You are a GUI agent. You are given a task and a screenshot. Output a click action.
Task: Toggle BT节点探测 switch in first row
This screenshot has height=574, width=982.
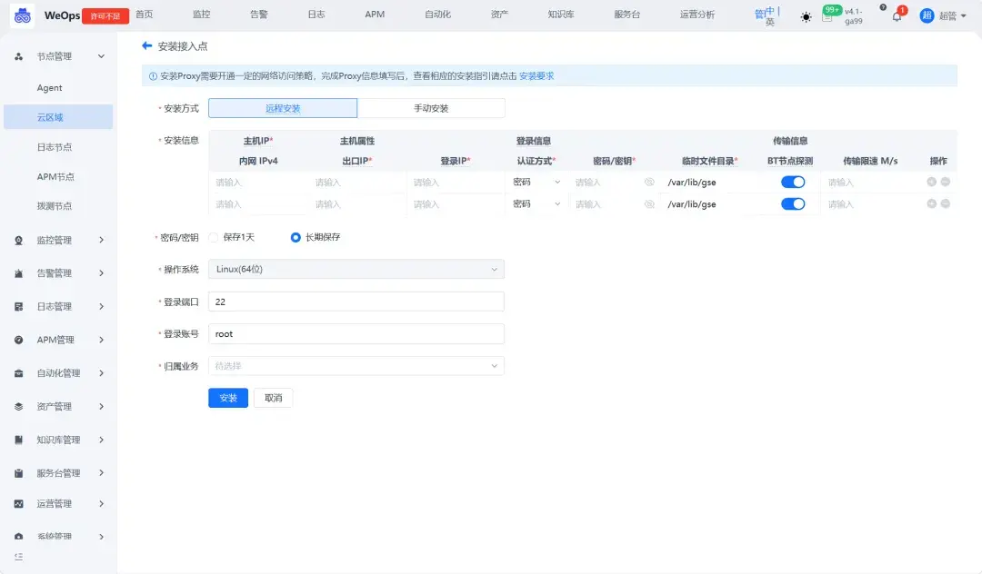793,182
